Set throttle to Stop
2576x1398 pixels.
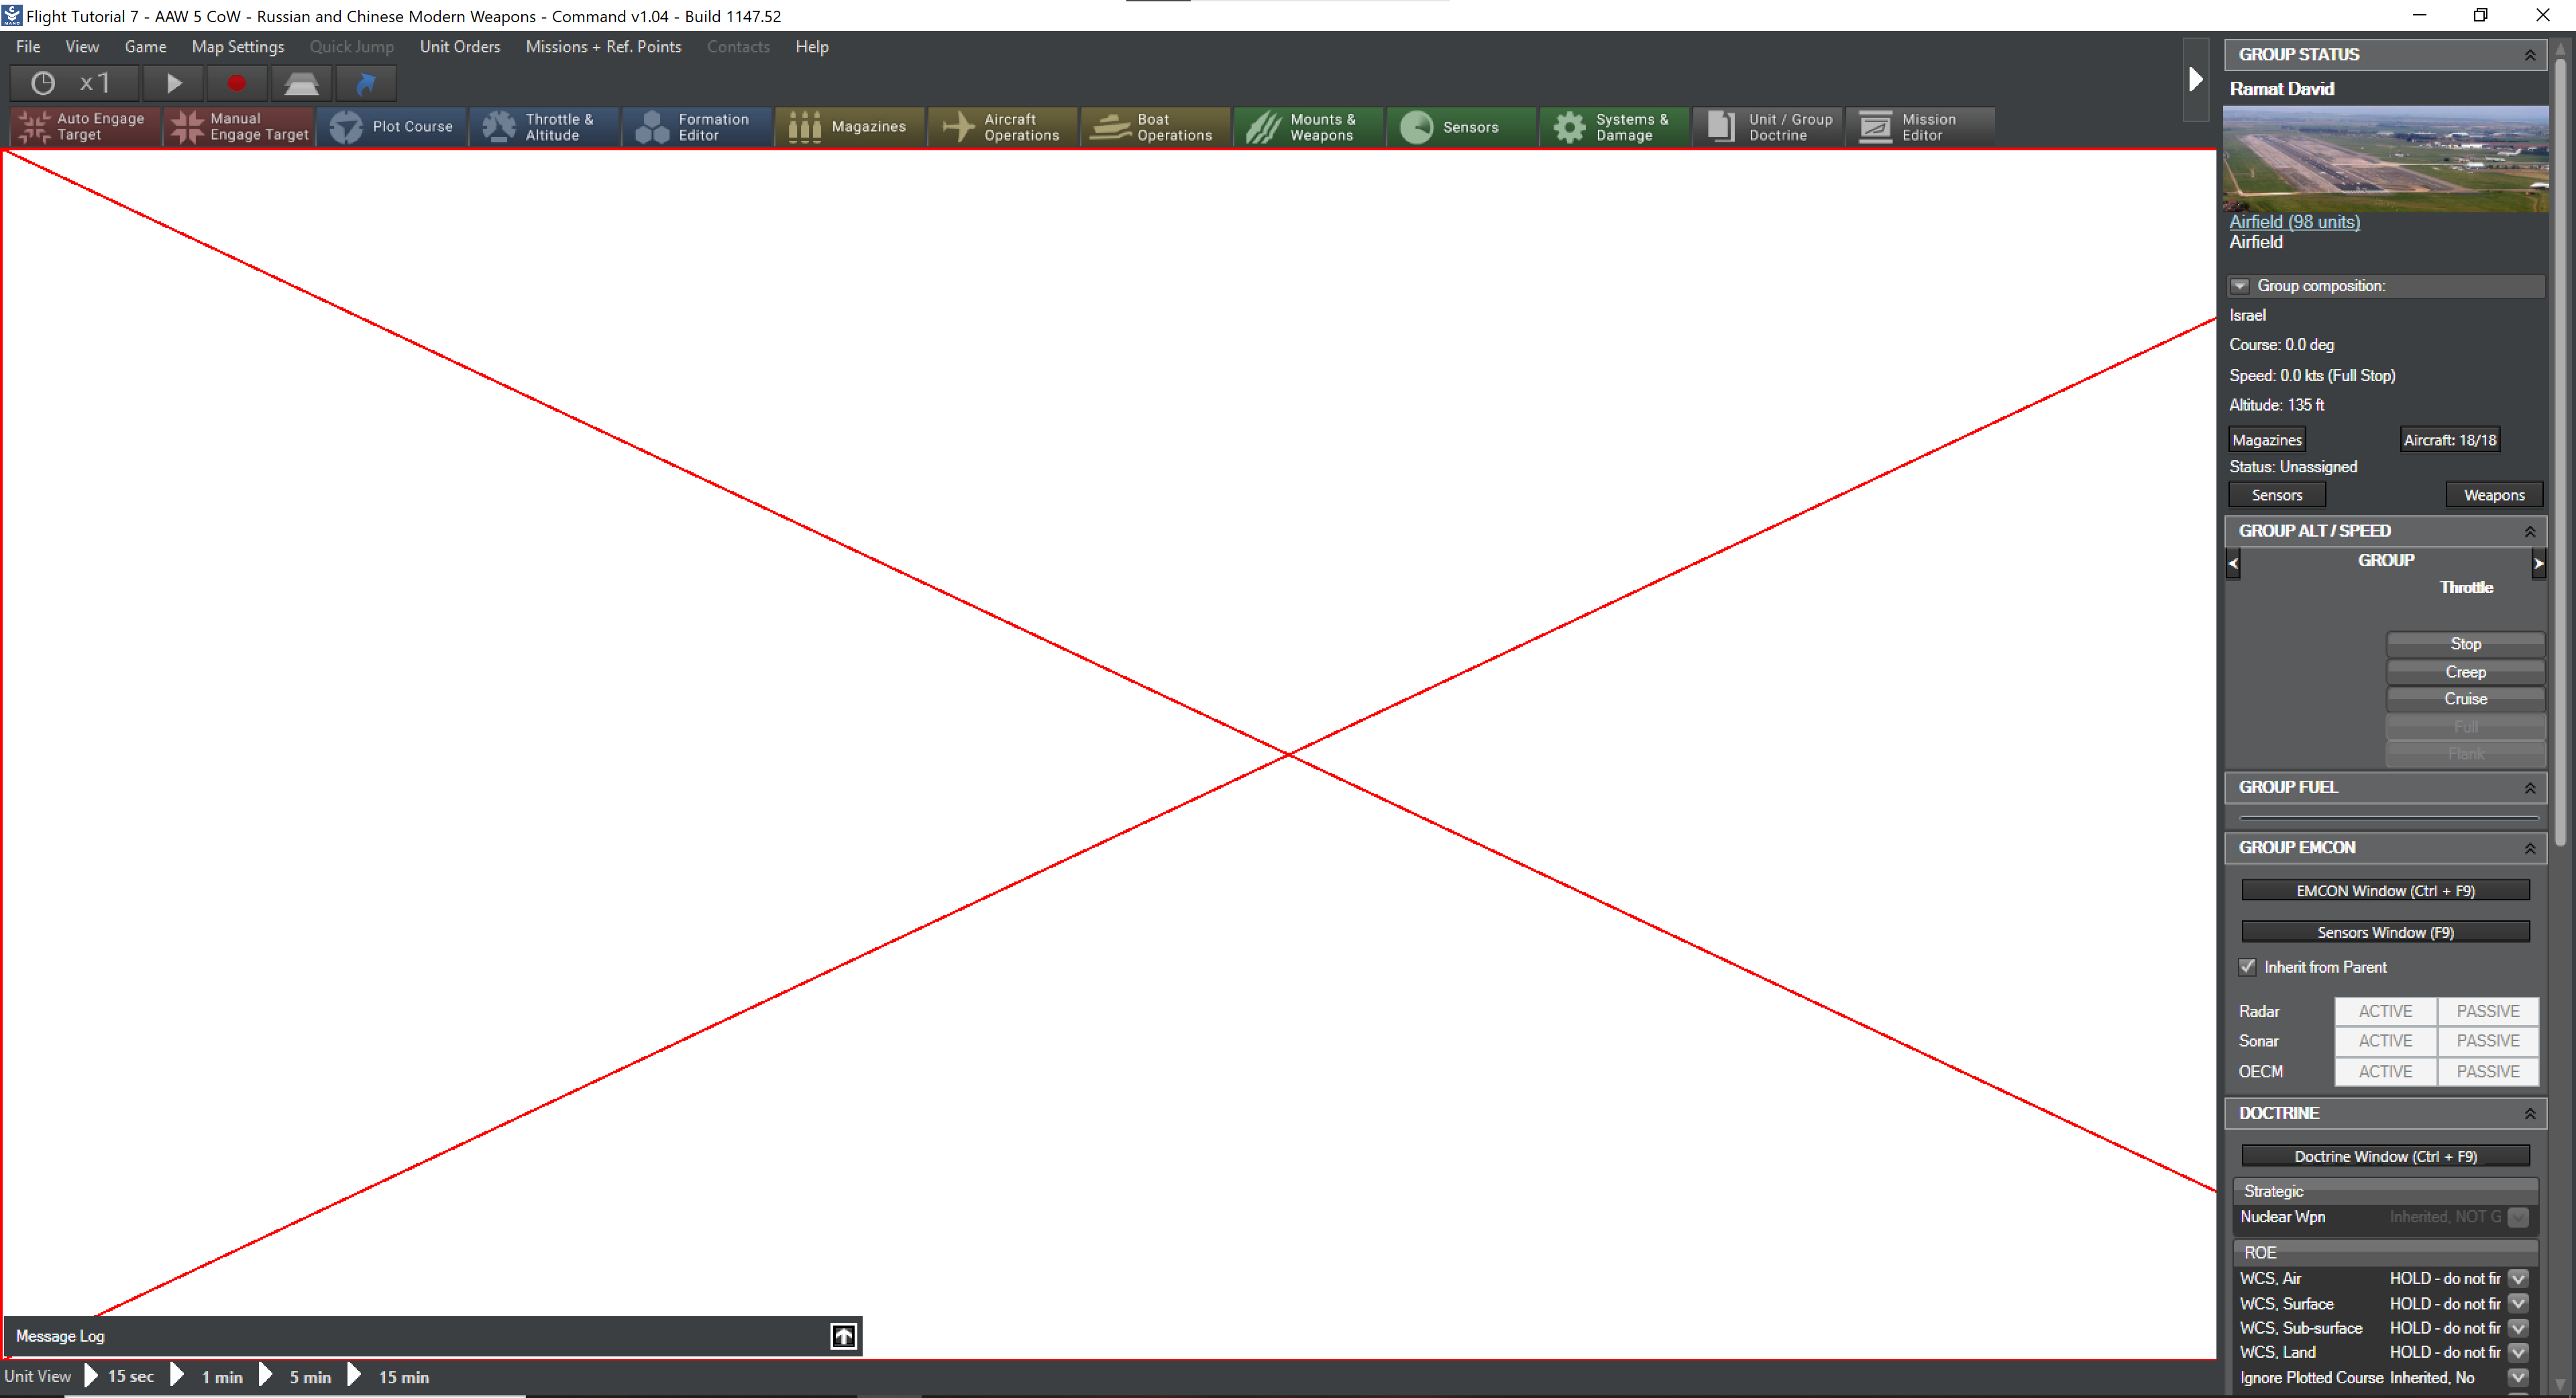tap(2465, 644)
